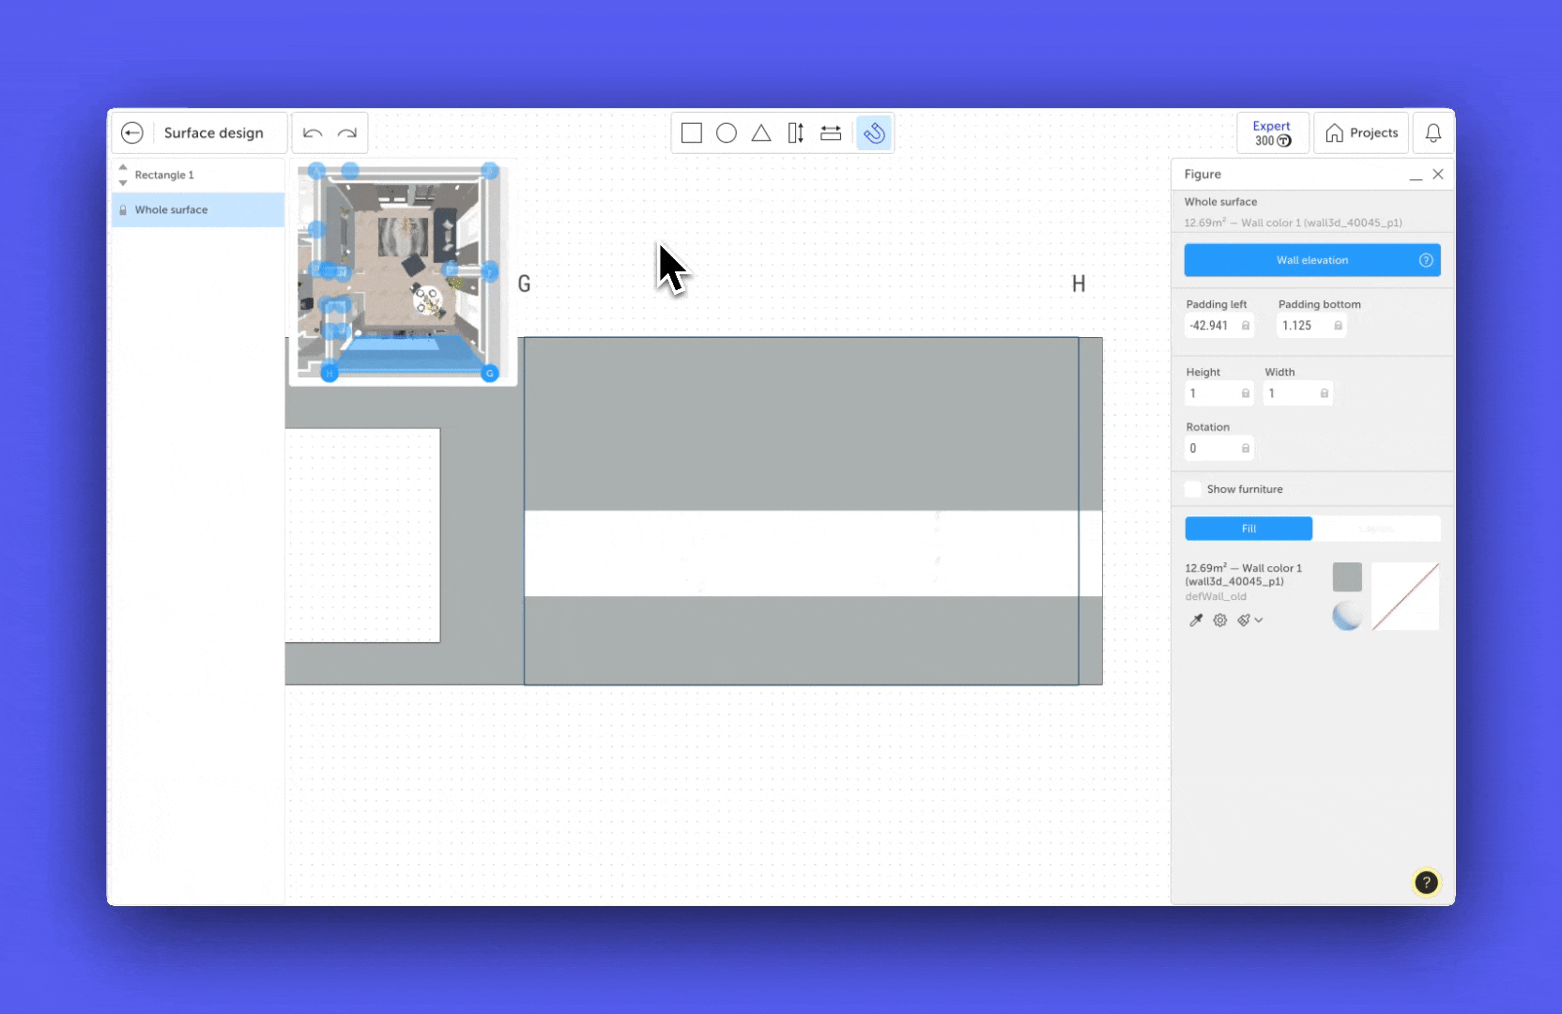Click the diagonal-line texture preview
The image size is (1562, 1014).
click(1405, 596)
